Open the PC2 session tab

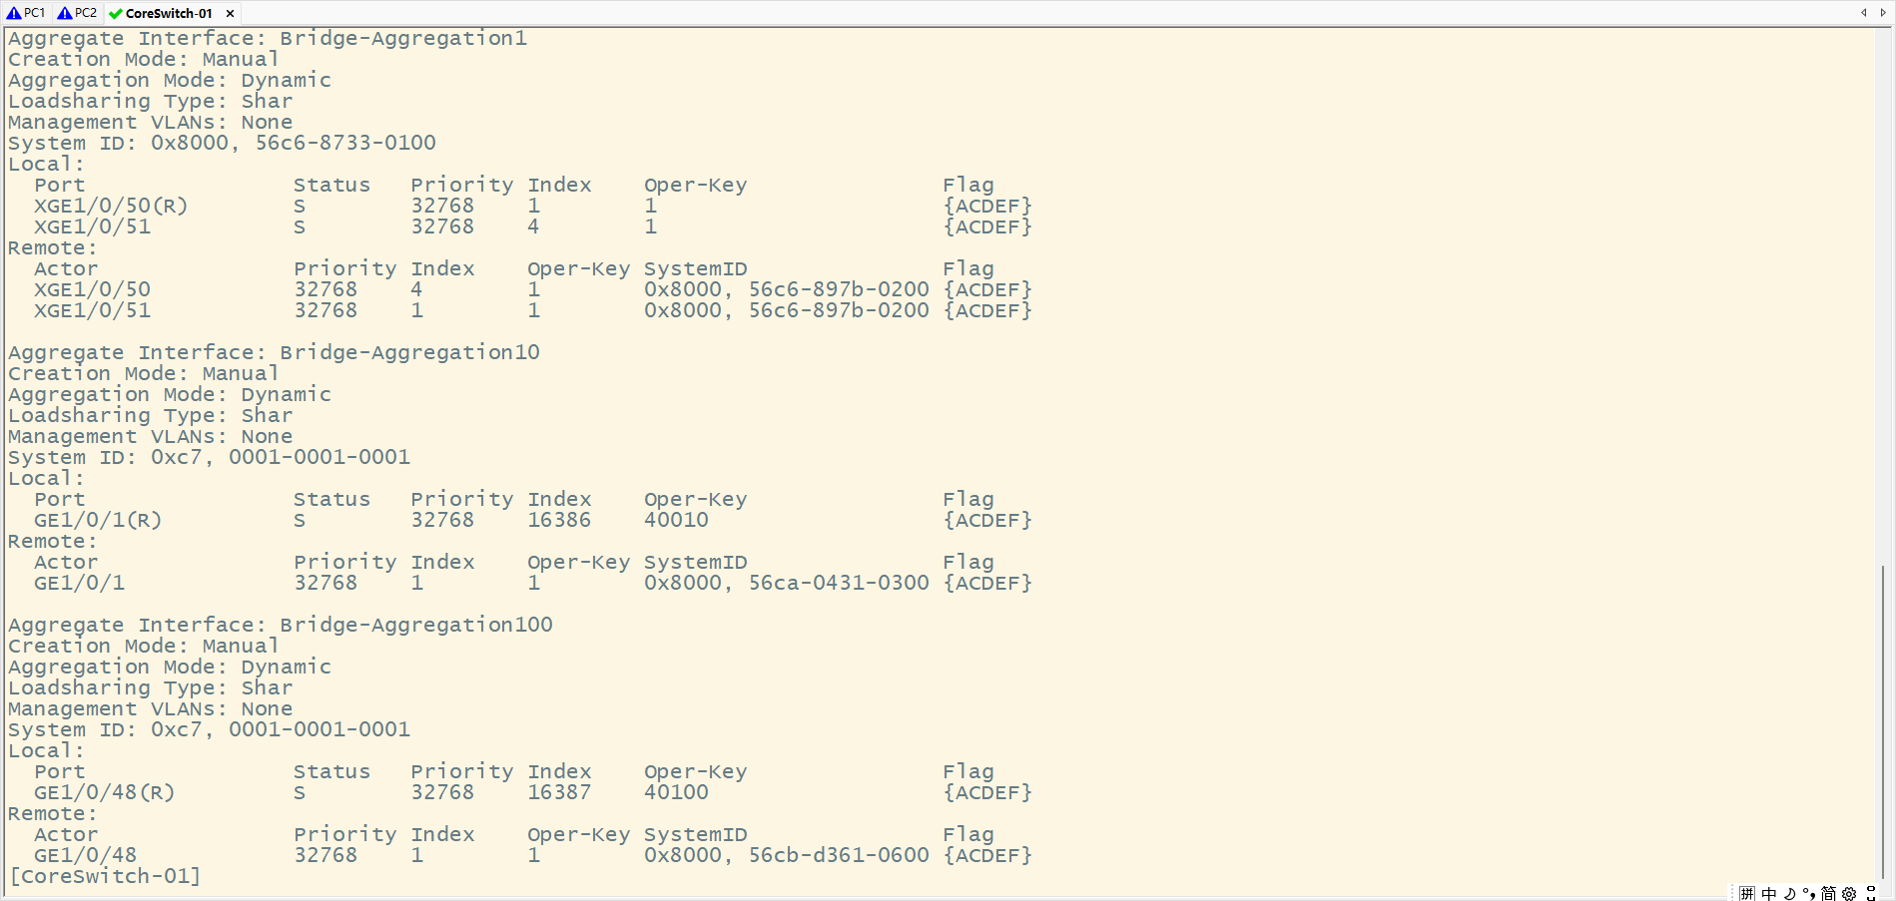78,13
